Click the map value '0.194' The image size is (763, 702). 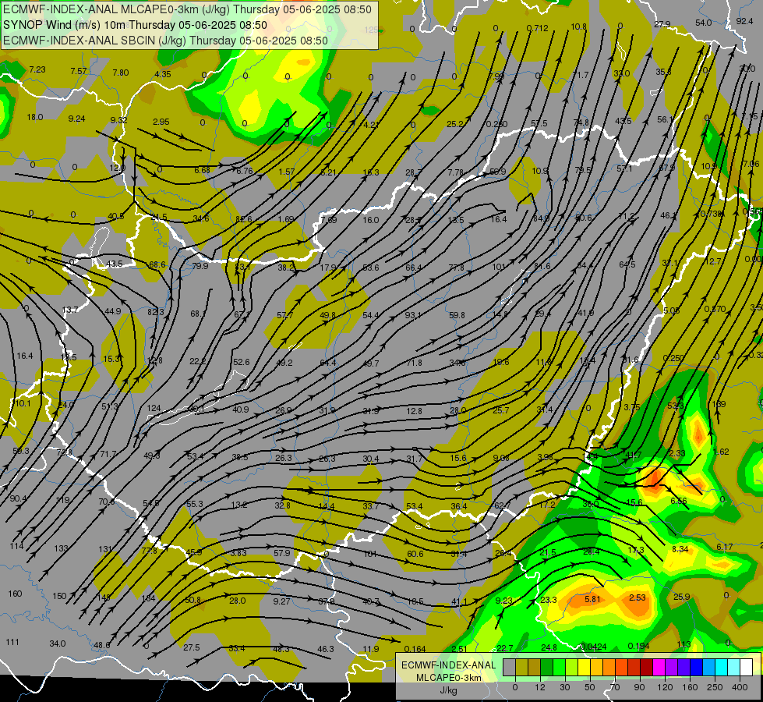[x=638, y=646]
